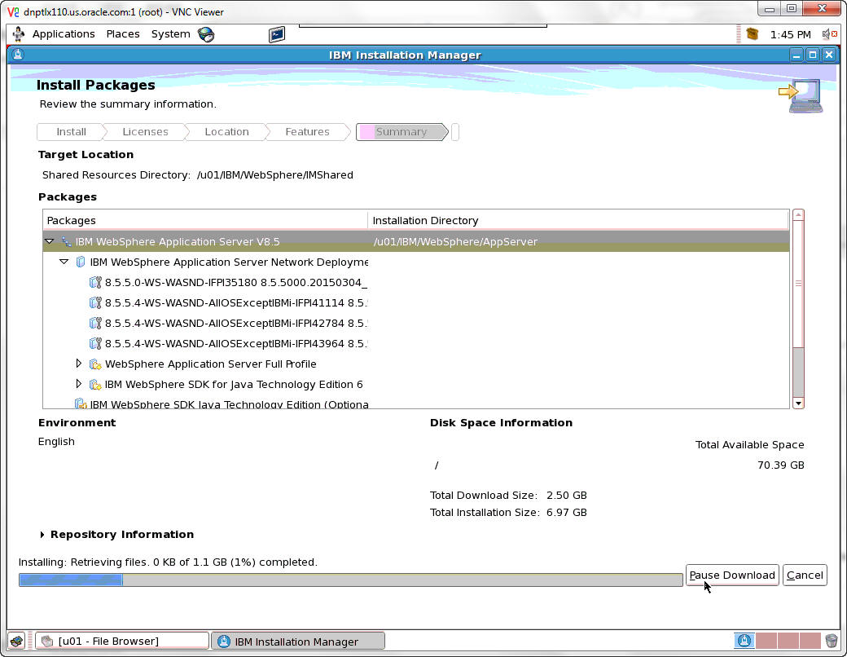Click the WebSphere Application Server V8.5 package icon

(x=66, y=242)
